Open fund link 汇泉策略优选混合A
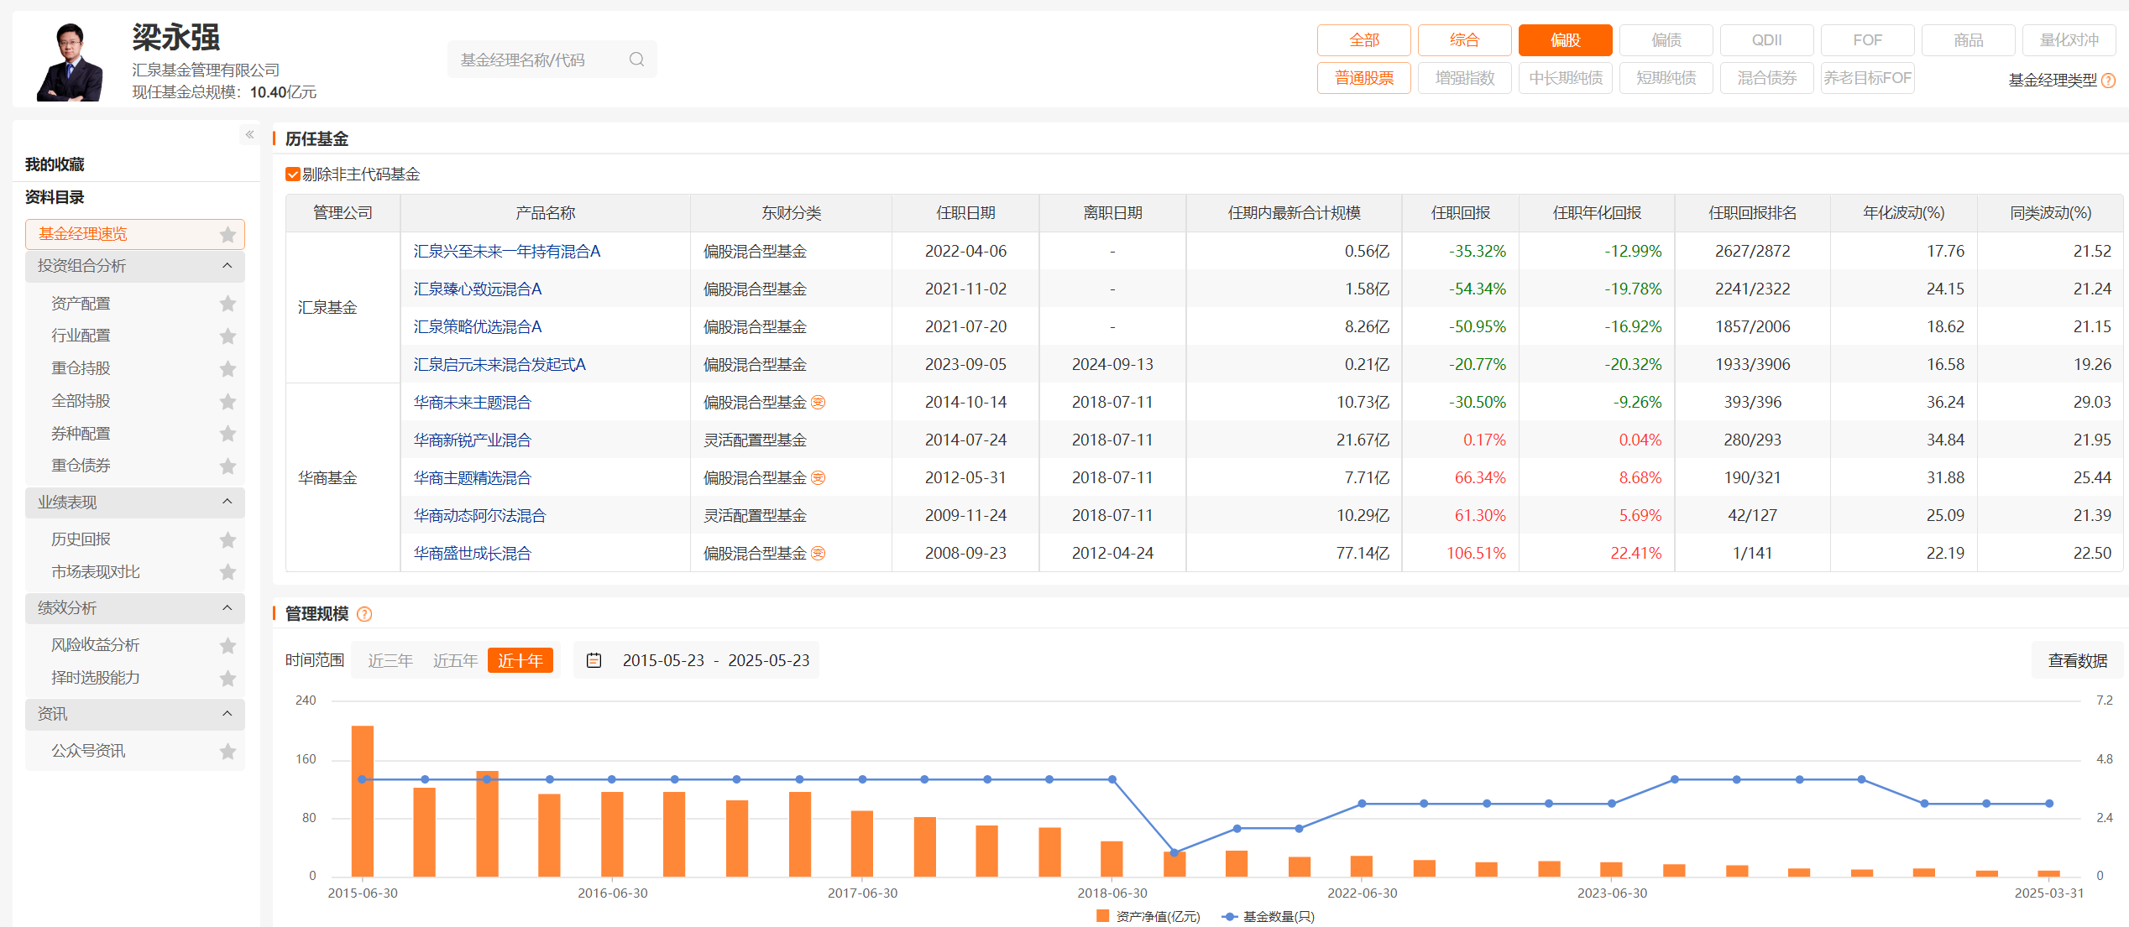 pyautogui.click(x=478, y=326)
